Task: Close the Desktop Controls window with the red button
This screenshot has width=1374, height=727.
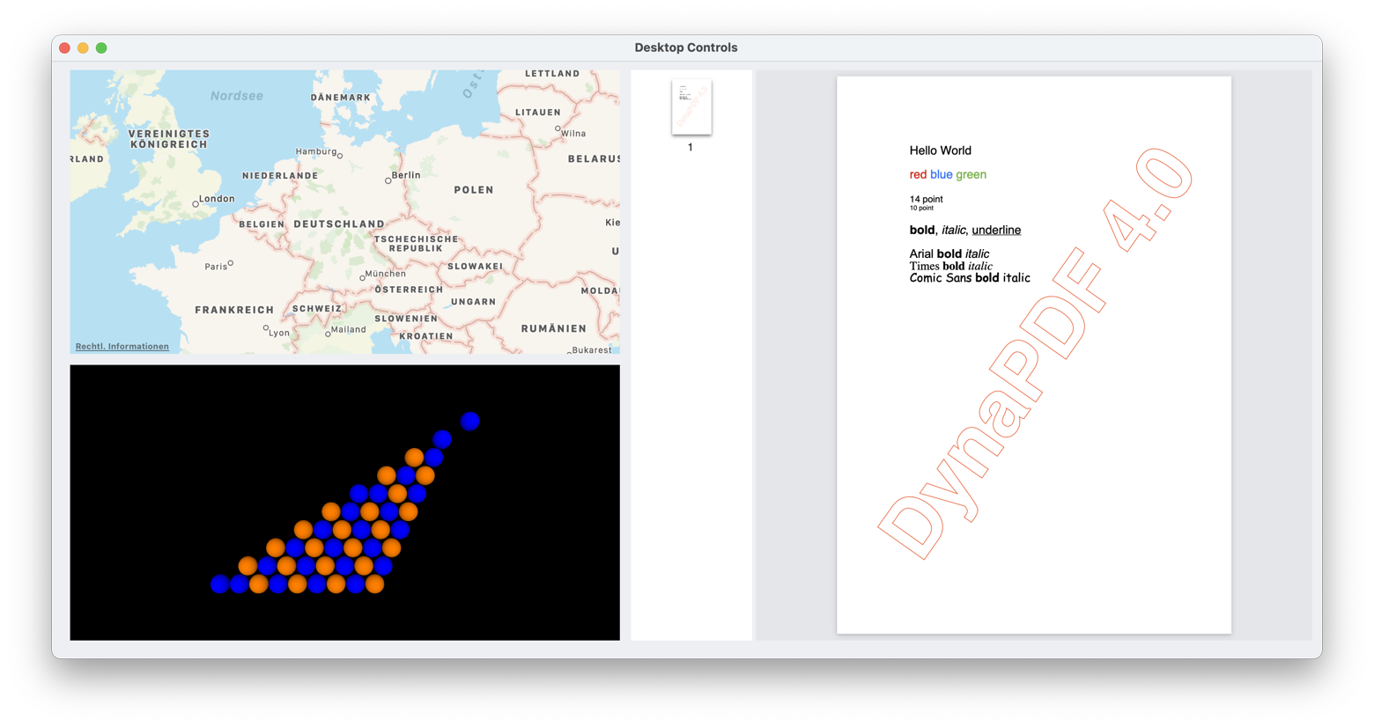Action: click(x=64, y=48)
